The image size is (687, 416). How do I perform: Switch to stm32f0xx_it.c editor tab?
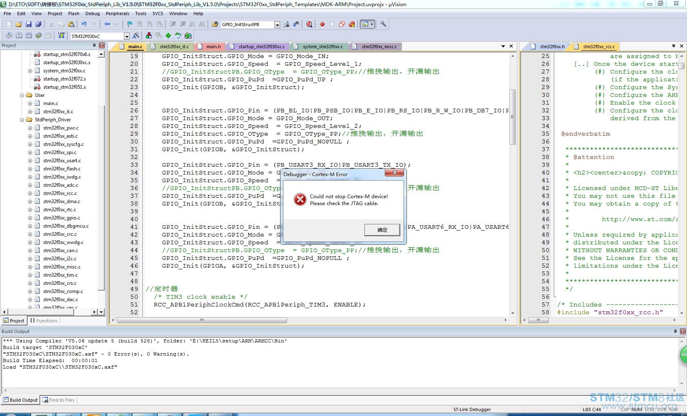(171, 47)
